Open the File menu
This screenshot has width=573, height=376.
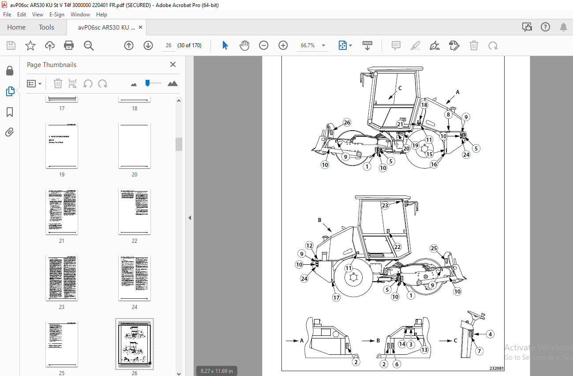pos(7,15)
